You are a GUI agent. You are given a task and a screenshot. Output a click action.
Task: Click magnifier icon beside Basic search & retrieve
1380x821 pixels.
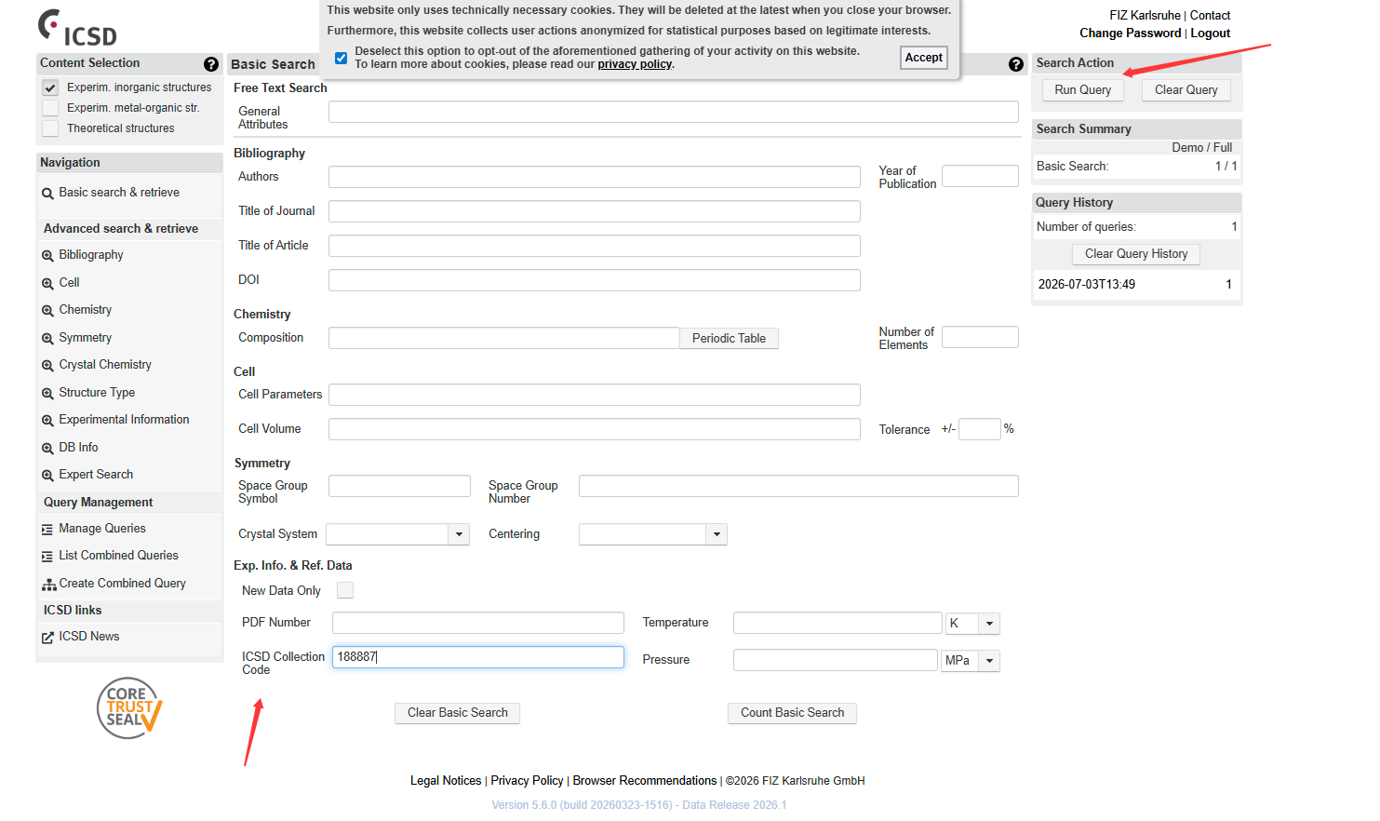tap(47, 194)
